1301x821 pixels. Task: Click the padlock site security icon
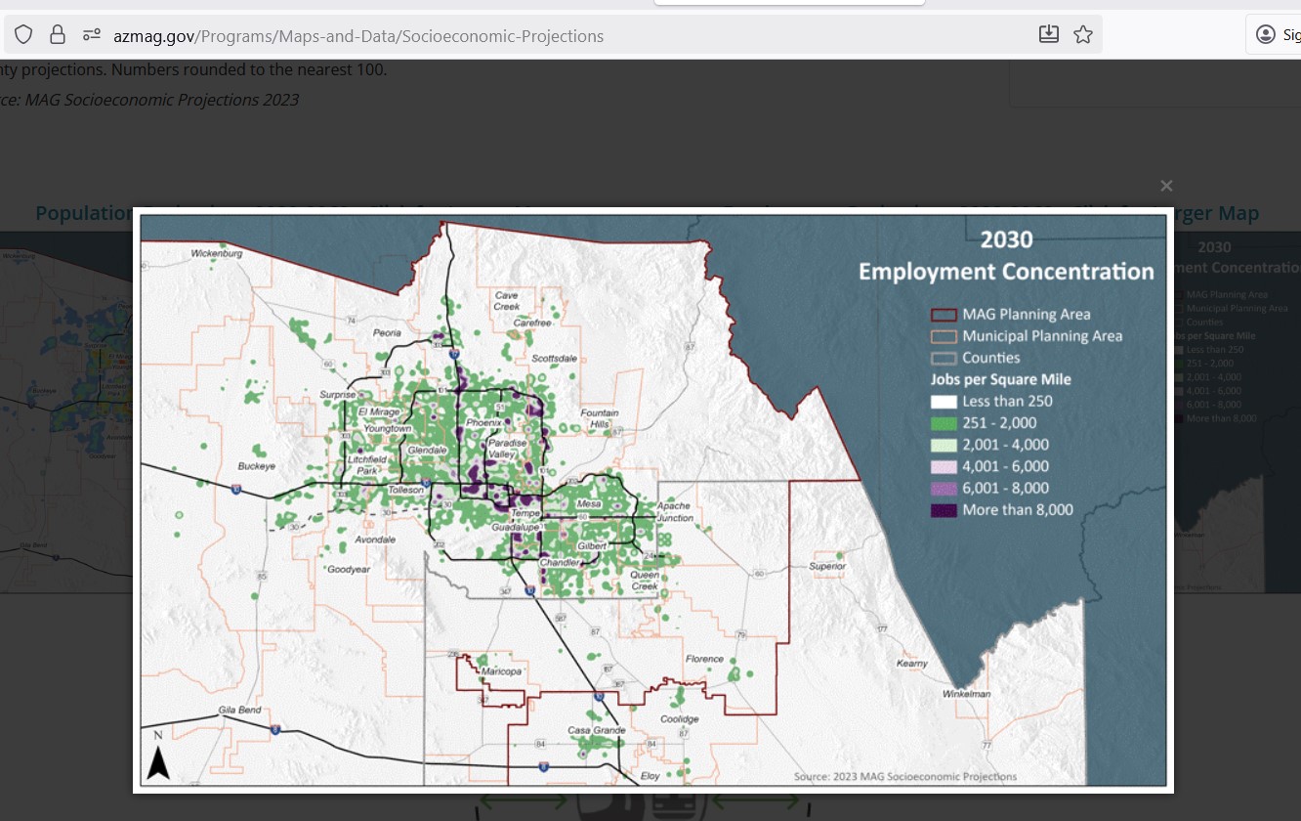(x=58, y=35)
